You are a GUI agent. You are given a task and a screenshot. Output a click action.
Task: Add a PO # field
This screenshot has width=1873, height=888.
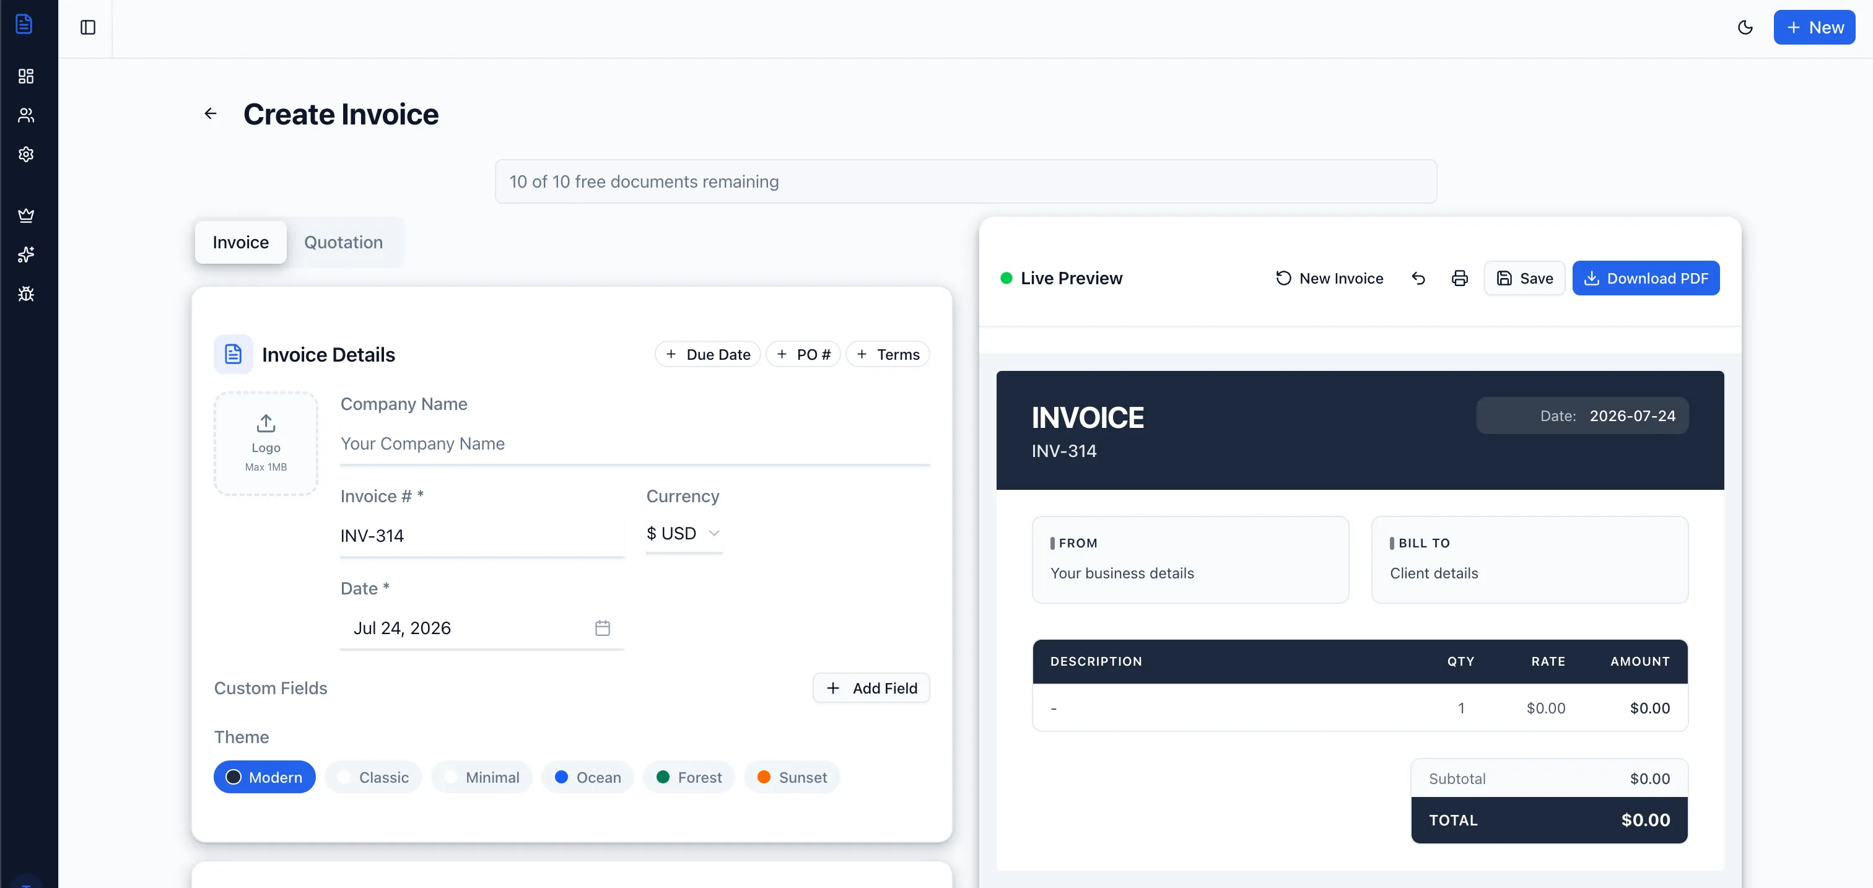(x=803, y=354)
